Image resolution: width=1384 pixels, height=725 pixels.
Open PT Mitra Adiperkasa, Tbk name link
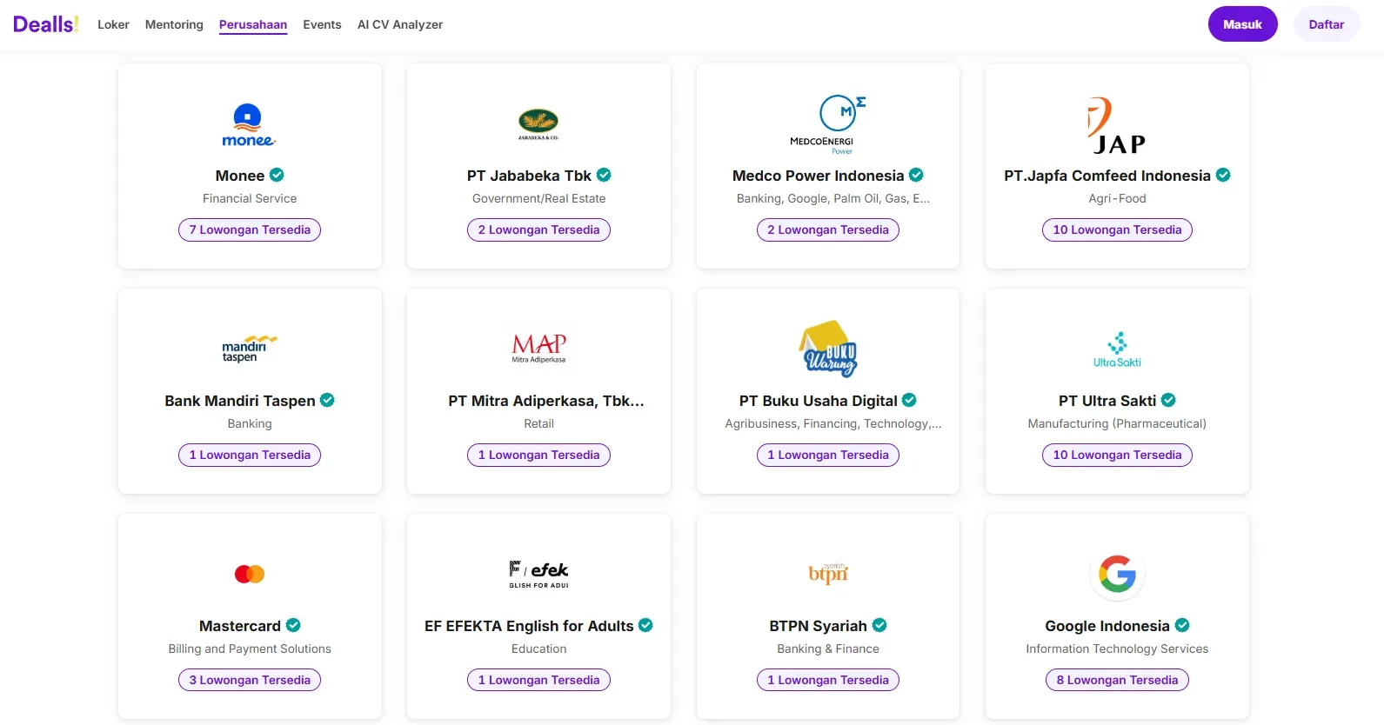point(546,401)
